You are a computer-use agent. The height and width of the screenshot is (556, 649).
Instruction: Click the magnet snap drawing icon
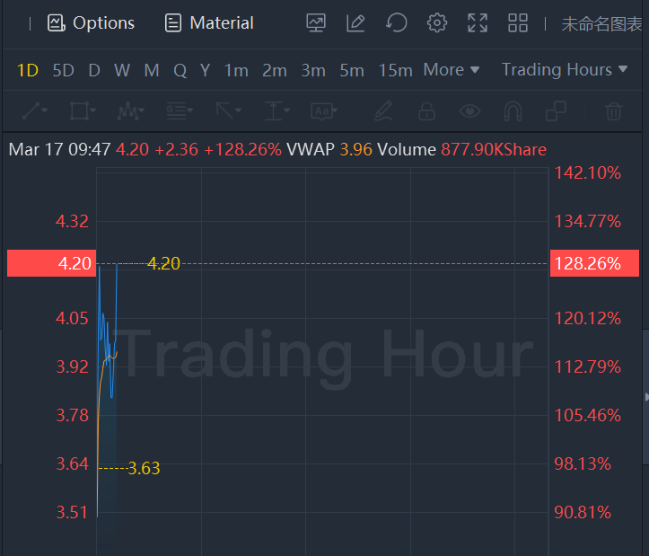click(513, 111)
